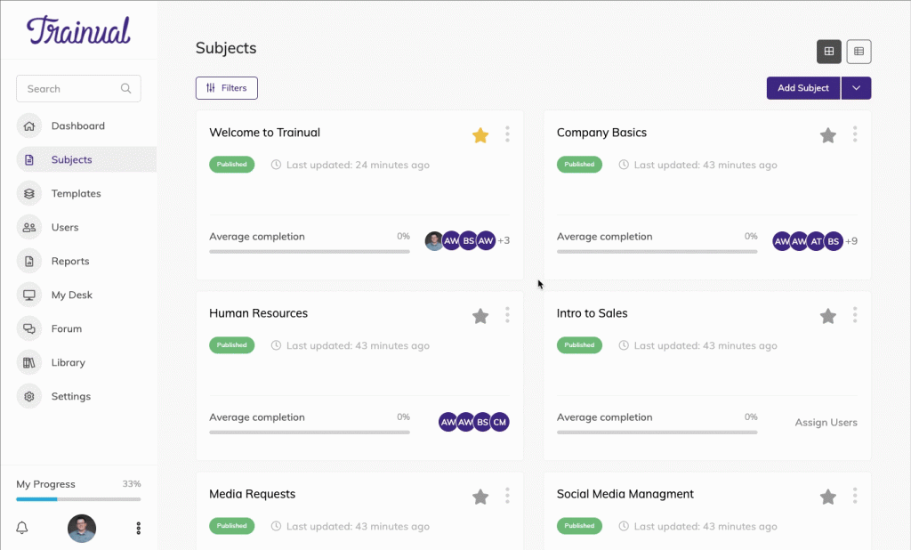This screenshot has width=911, height=550.
Task: Star the Human Resources subject
Action: point(480,316)
